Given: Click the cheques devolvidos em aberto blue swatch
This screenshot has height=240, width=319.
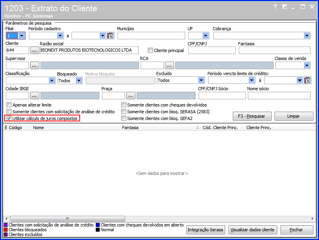Looking at the screenshot, I should [x=98, y=225].
